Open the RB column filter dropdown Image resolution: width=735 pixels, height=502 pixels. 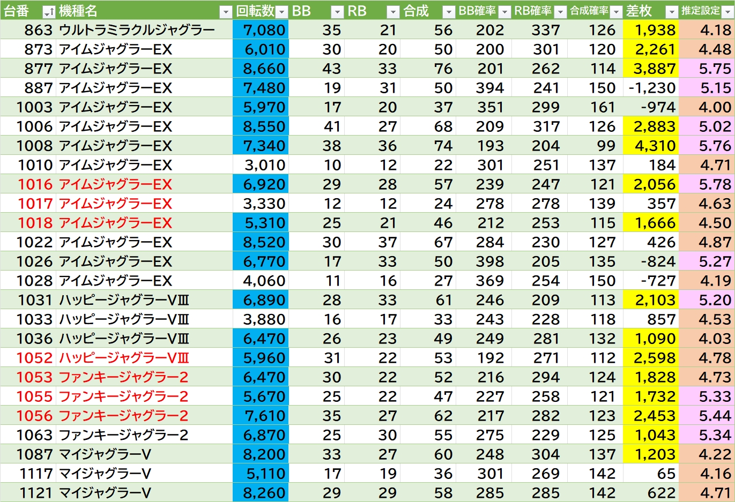[x=394, y=12]
